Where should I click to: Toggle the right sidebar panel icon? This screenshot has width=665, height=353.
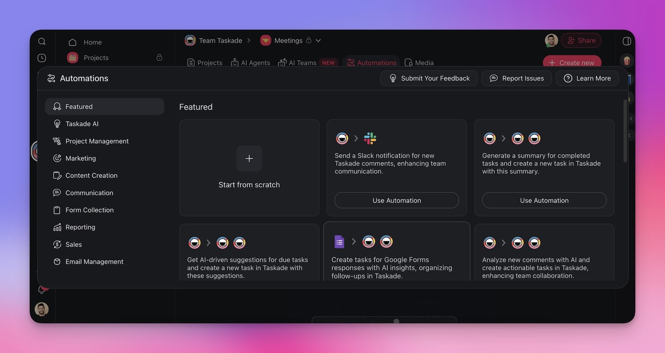(627, 41)
